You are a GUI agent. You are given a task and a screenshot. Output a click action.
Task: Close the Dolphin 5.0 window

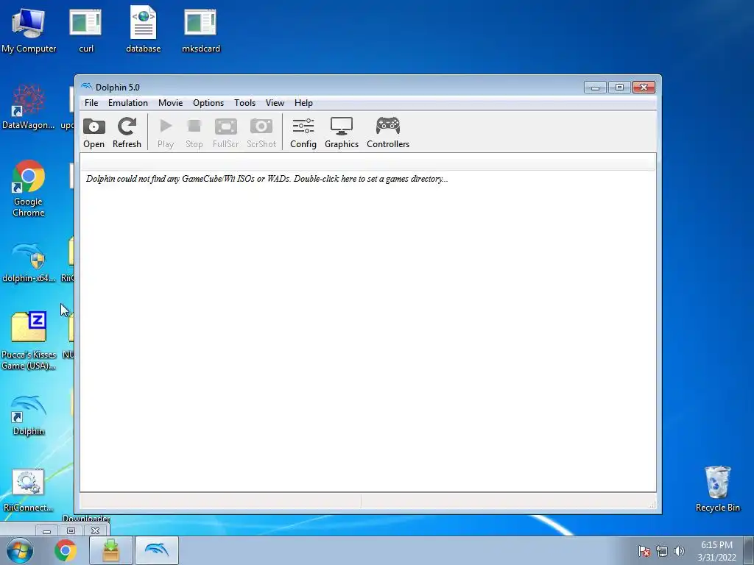[644, 87]
